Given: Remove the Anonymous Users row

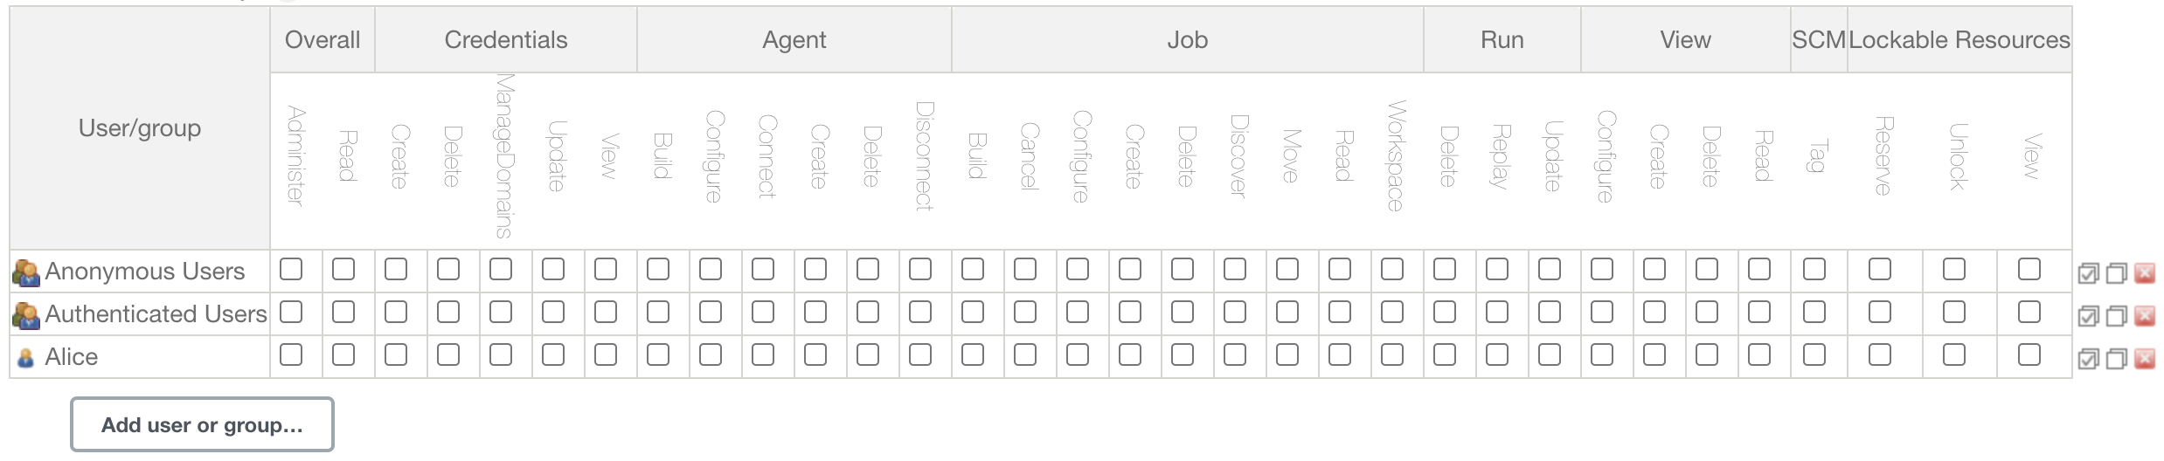Looking at the screenshot, I should click(2145, 273).
